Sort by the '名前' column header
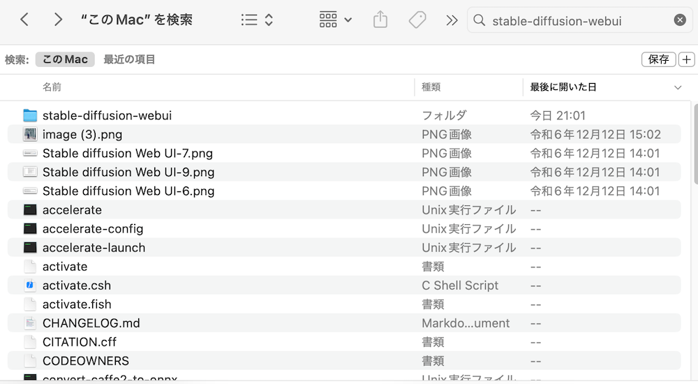This screenshot has height=384, width=698. (52, 87)
